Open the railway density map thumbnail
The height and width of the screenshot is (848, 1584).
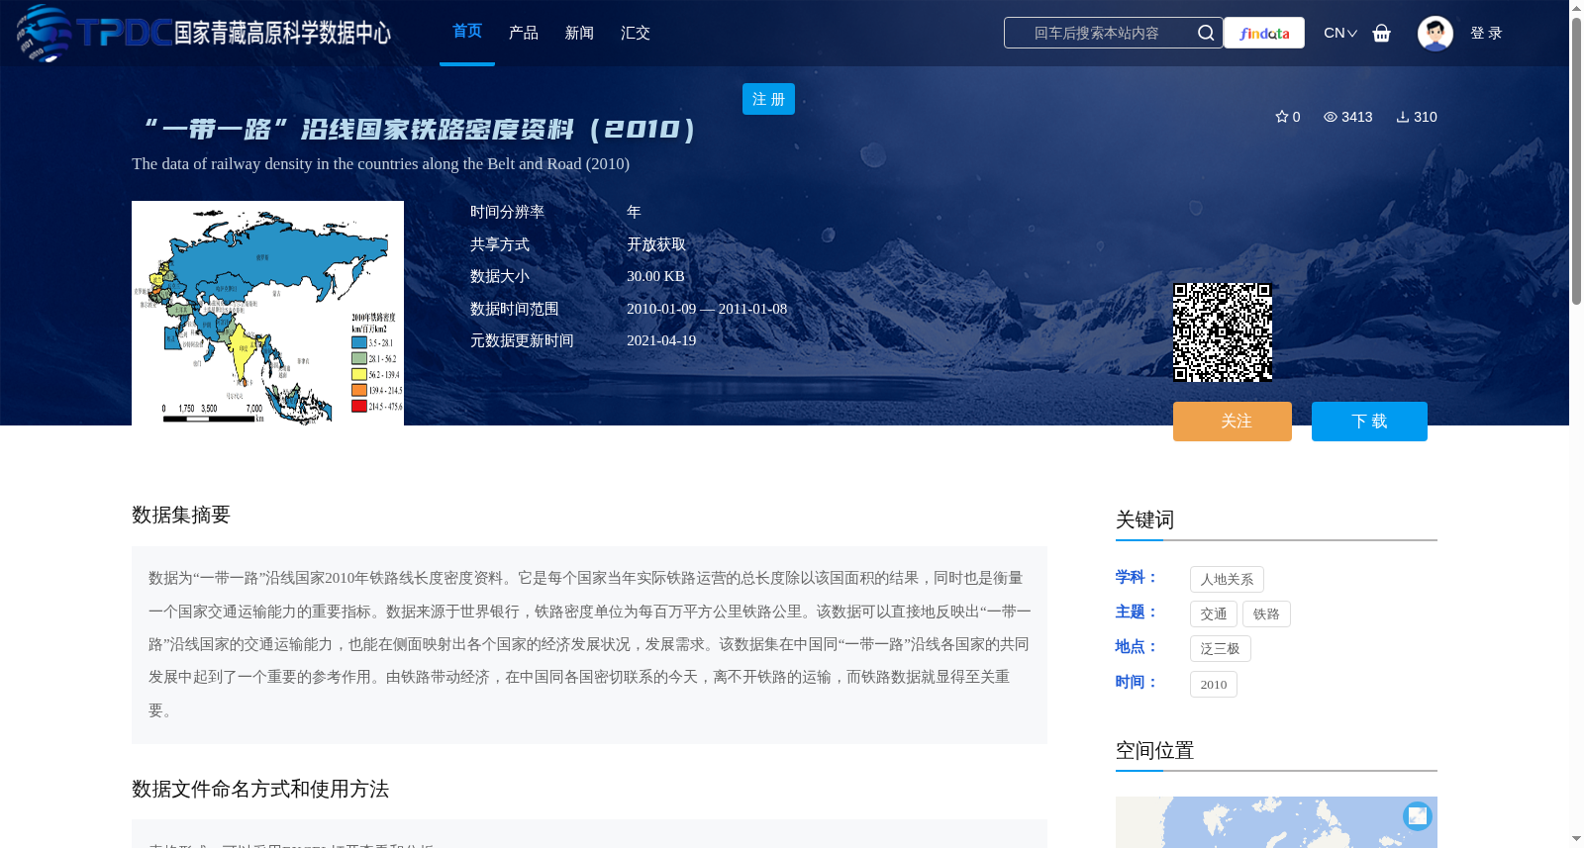click(x=267, y=313)
